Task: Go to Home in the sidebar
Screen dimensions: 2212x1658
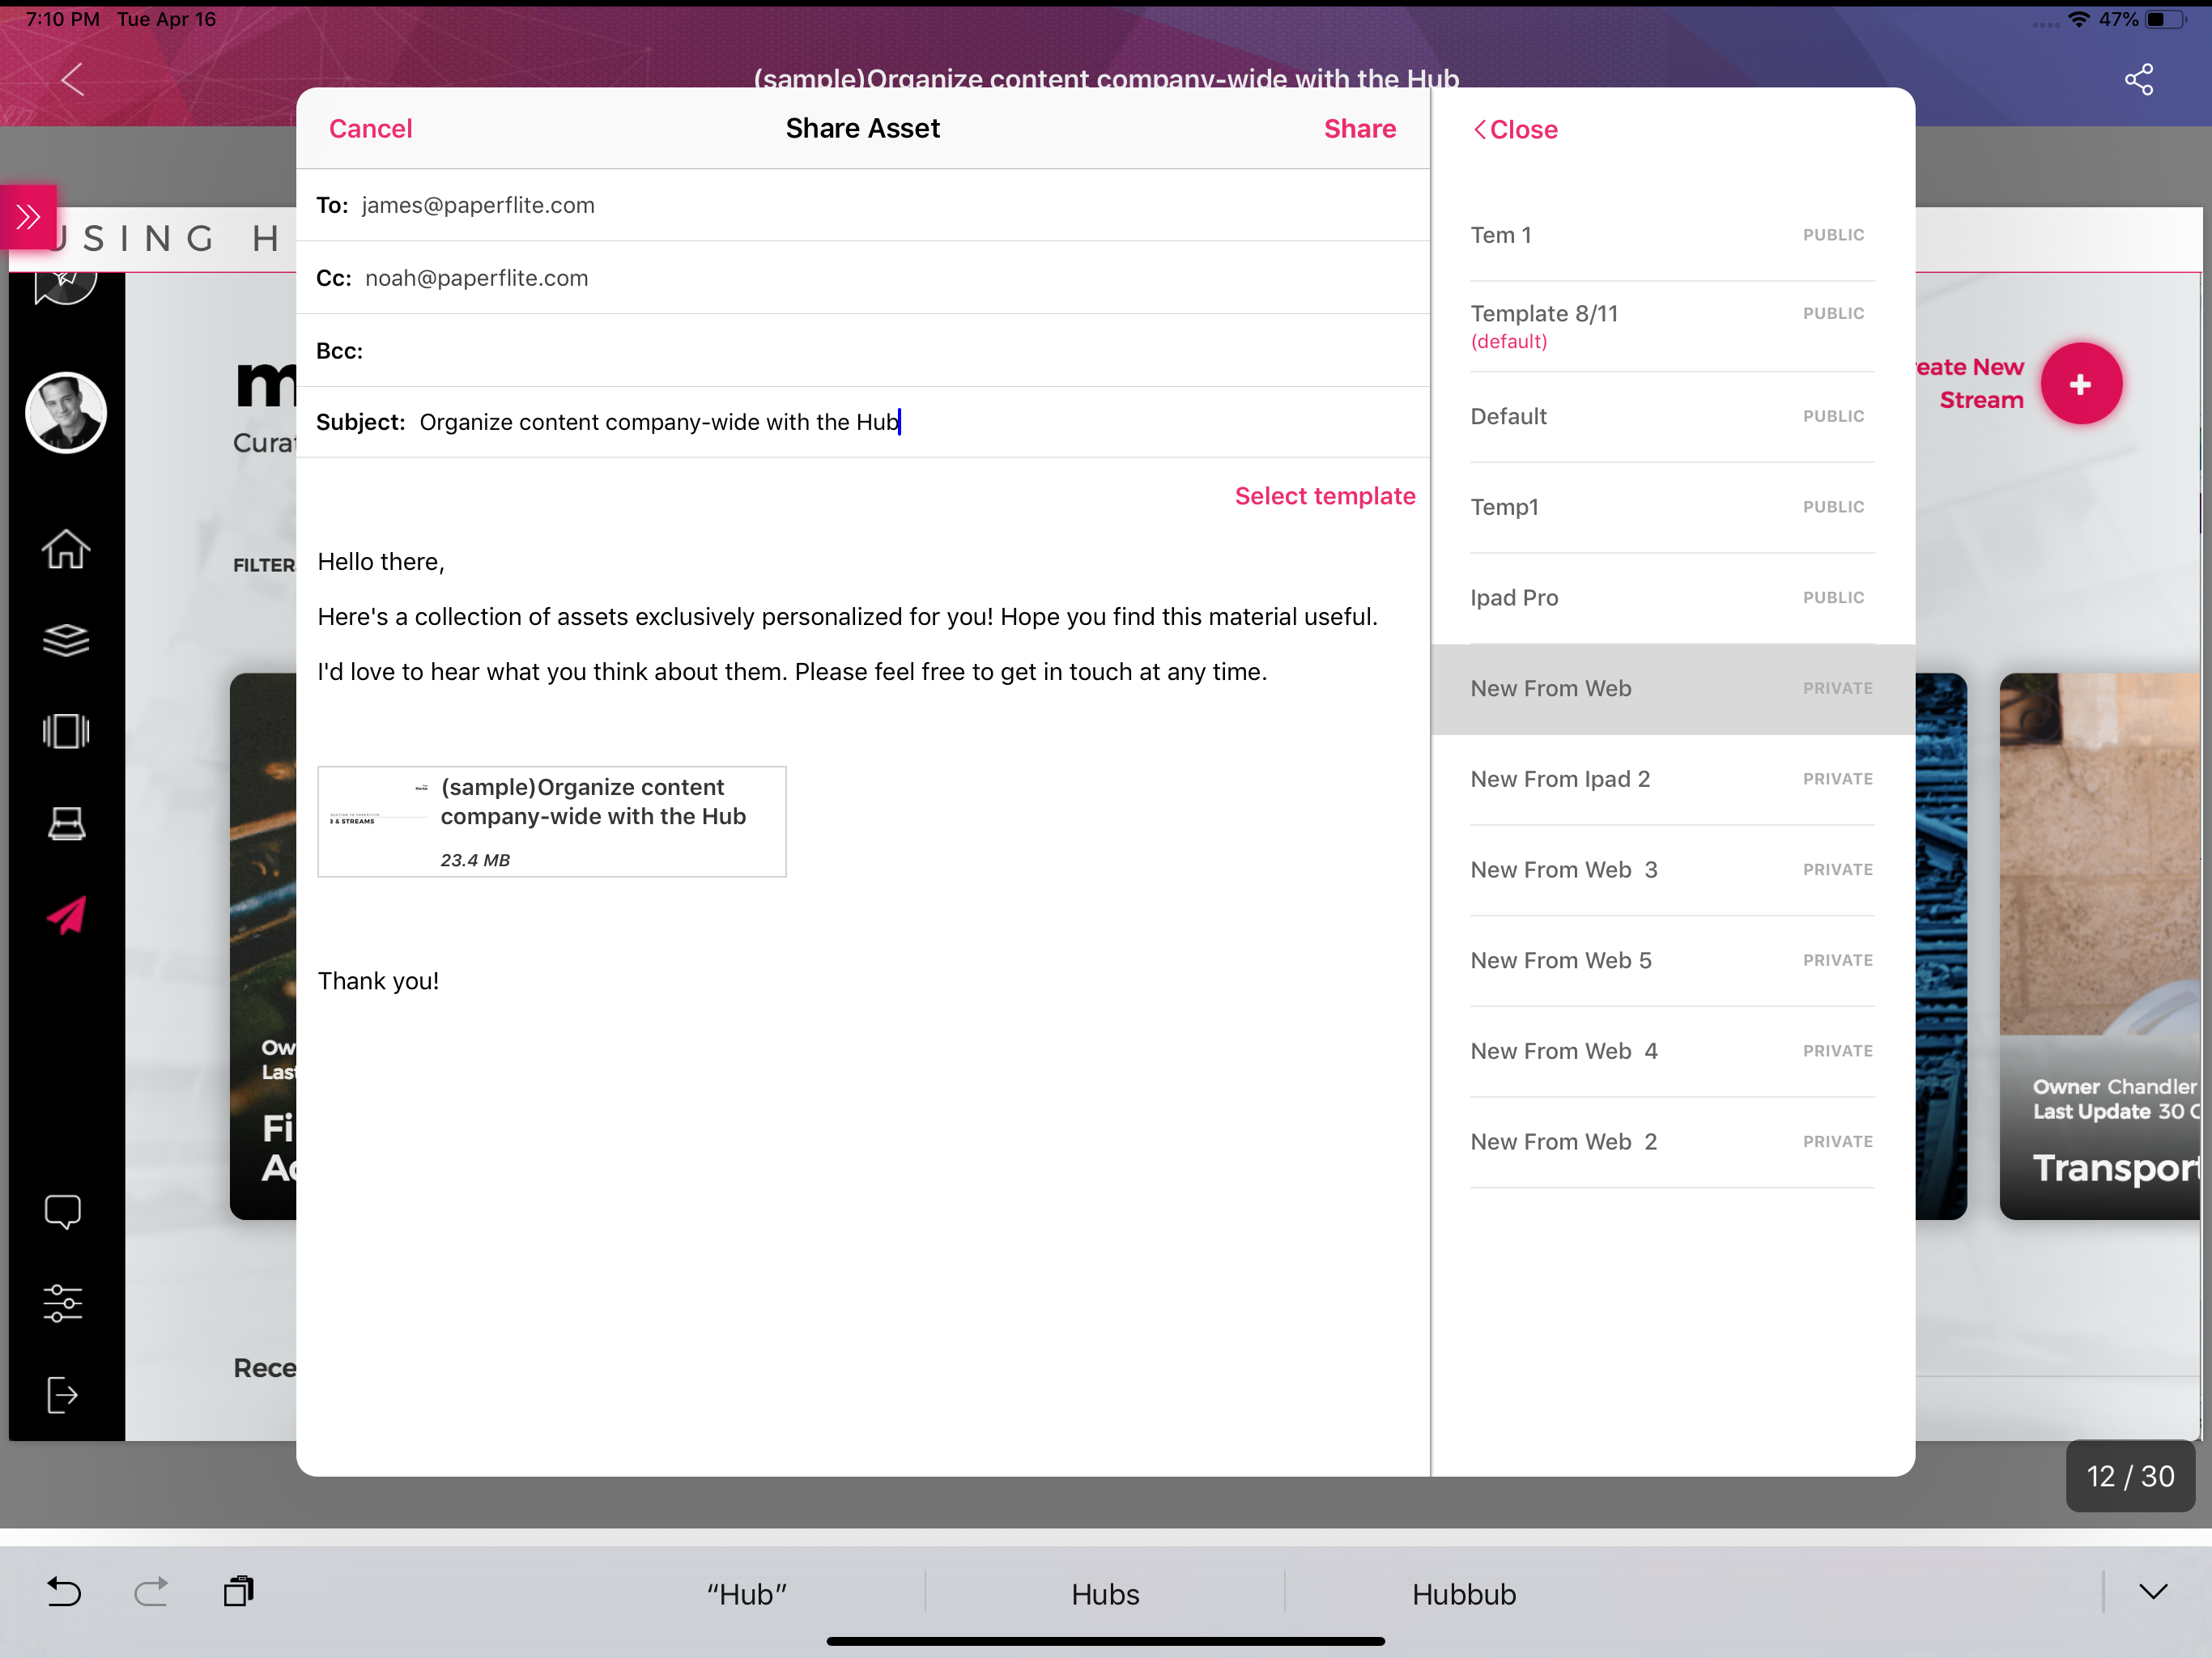Action: click(x=66, y=549)
